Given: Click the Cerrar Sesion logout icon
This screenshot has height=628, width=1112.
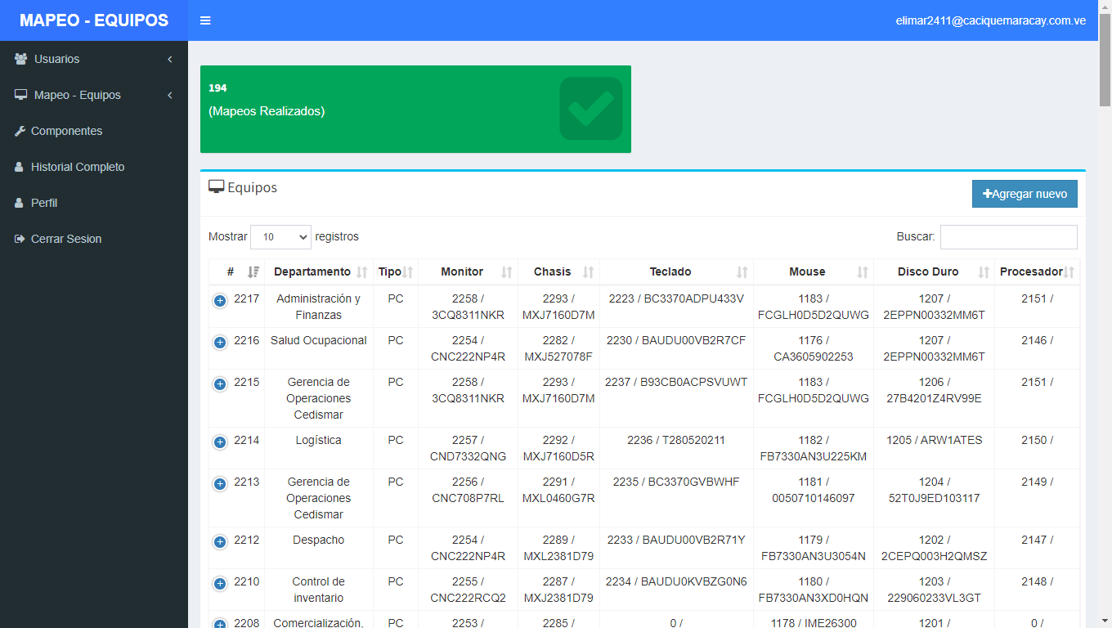Looking at the screenshot, I should click(x=20, y=239).
